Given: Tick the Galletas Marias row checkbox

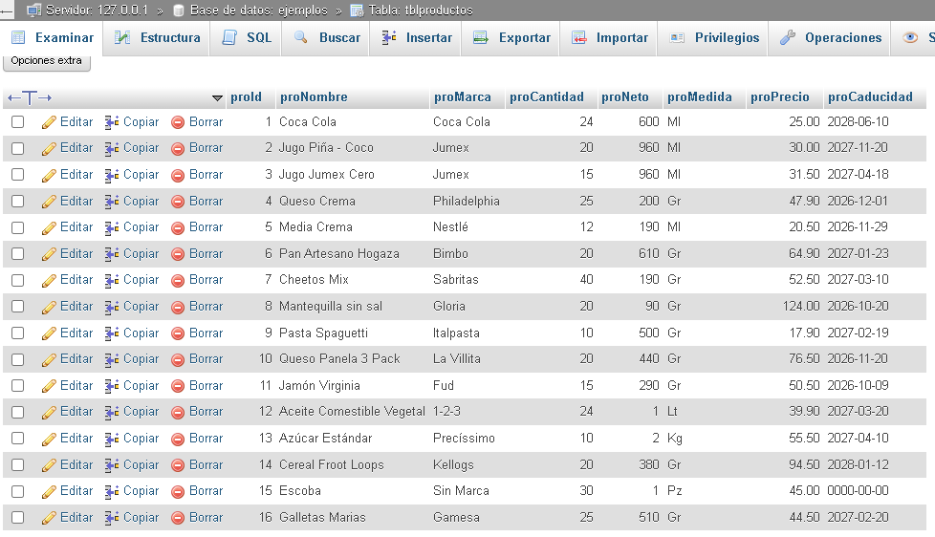Looking at the screenshot, I should 18,518.
